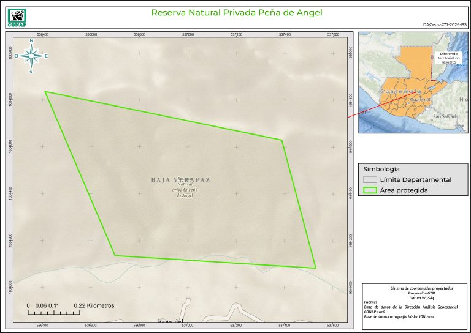The width and height of the screenshot is (471, 333).
Task: Click the compass rose north arrow
Action: 31,56
